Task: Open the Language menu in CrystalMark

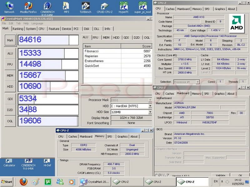Action: [x=37, y=23]
